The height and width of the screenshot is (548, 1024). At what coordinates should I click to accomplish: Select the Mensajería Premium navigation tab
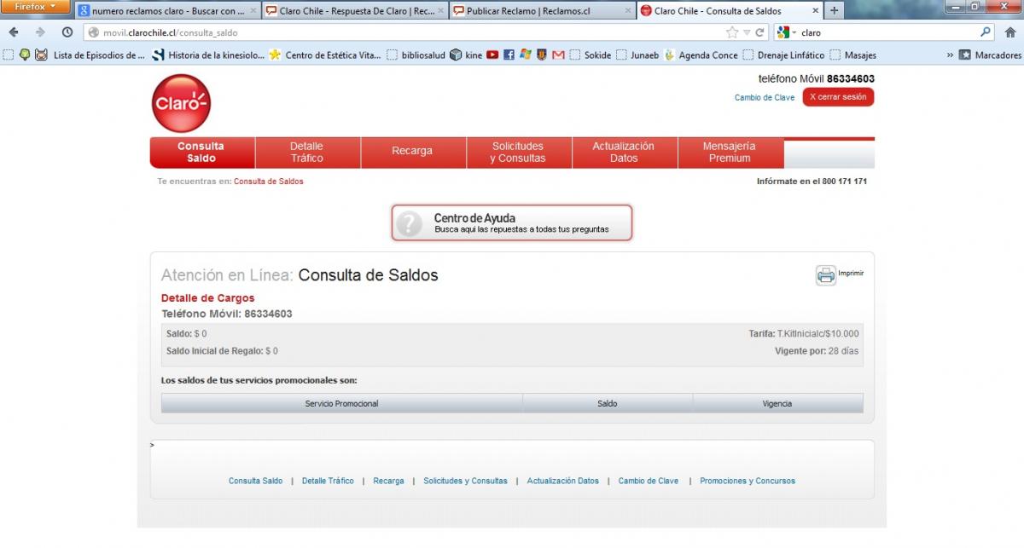click(730, 153)
